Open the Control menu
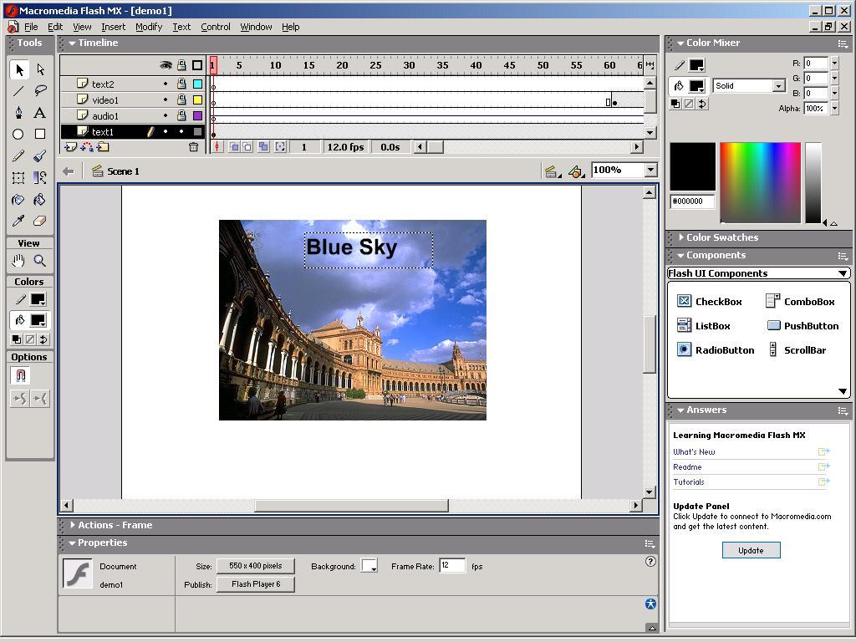The width and height of the screenshot is (856, 642). [x=215, y=27]
